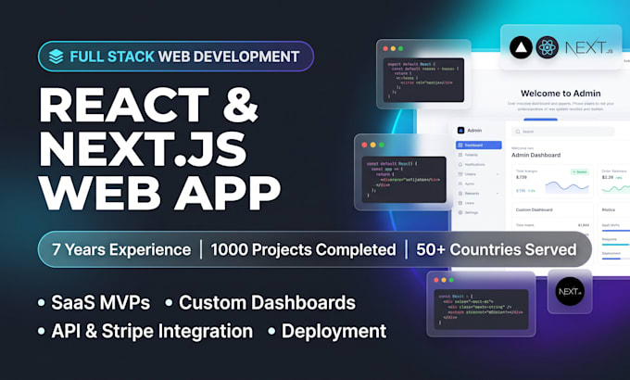
Task: Click red close dot on 'export default' code window
Action: [385, 48]
